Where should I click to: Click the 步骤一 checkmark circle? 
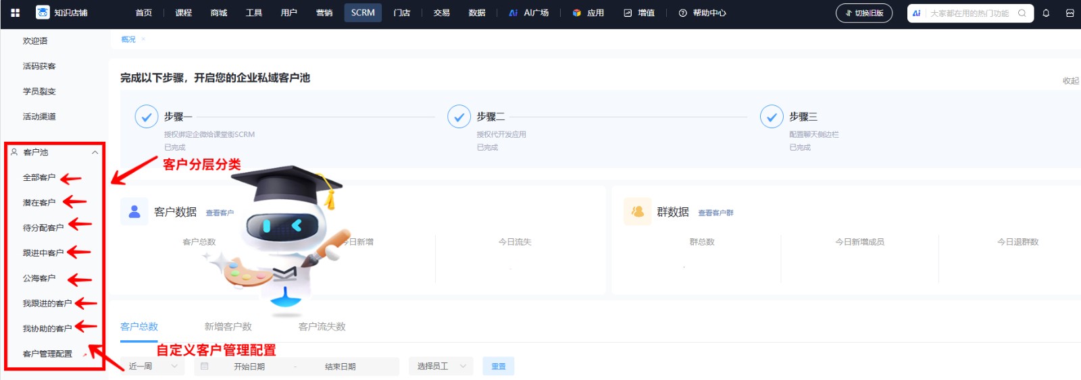point(147,117)
